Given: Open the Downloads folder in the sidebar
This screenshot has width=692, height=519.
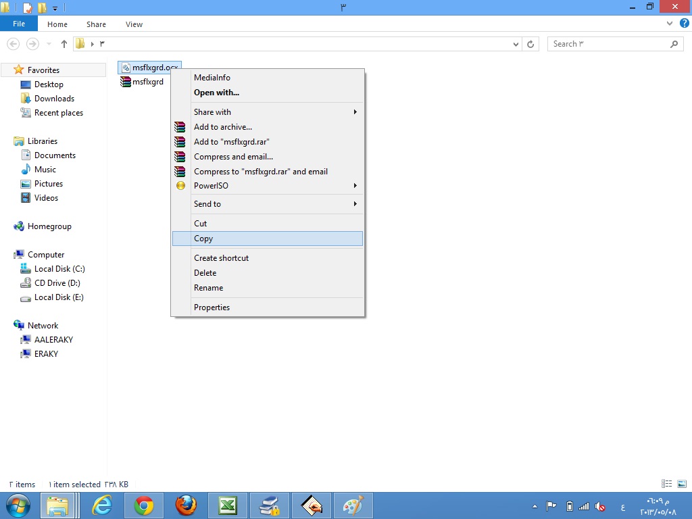Looking at the screenshot, I should coord(54,99).
